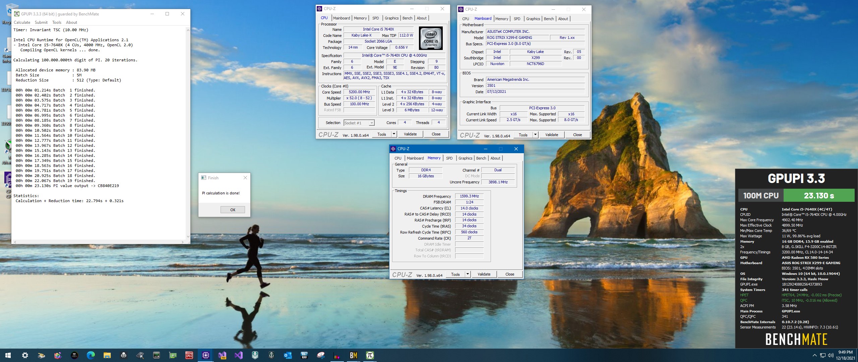Open the volume control in the system tray

831,355
